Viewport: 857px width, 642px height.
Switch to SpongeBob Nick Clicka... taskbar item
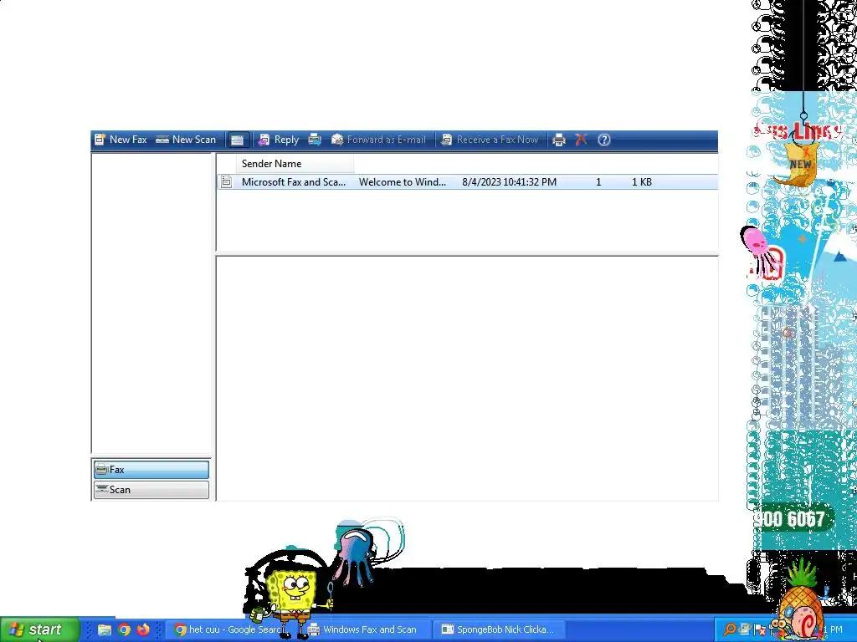tap(499, 630)
